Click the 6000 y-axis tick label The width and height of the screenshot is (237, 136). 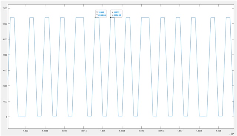tap(5, 24)
